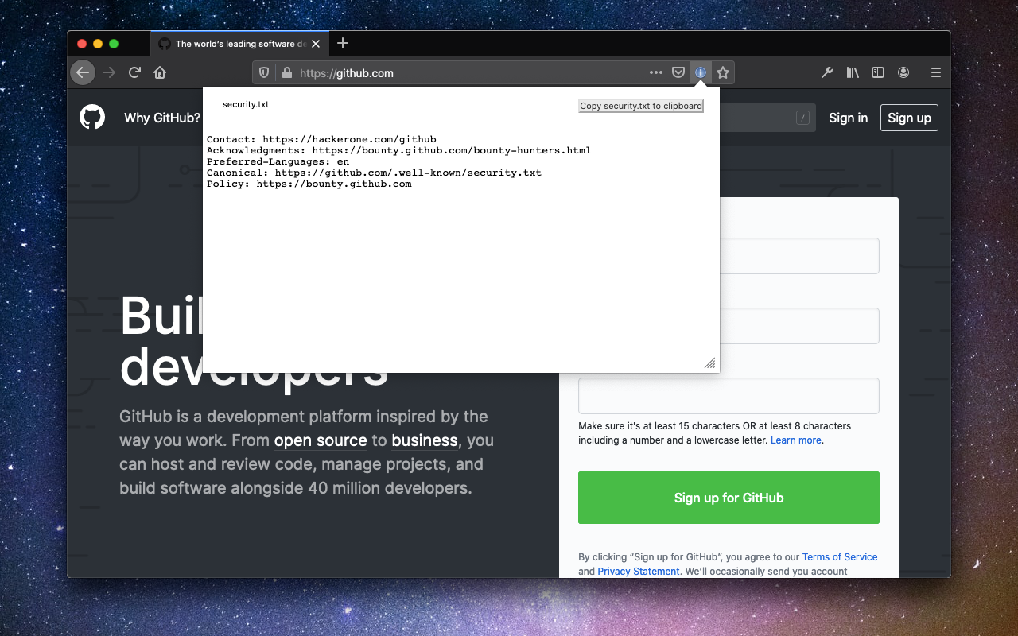
Task: Click the Acknowledgments bounty-hunters line
Action: click(x=398, y=150)
